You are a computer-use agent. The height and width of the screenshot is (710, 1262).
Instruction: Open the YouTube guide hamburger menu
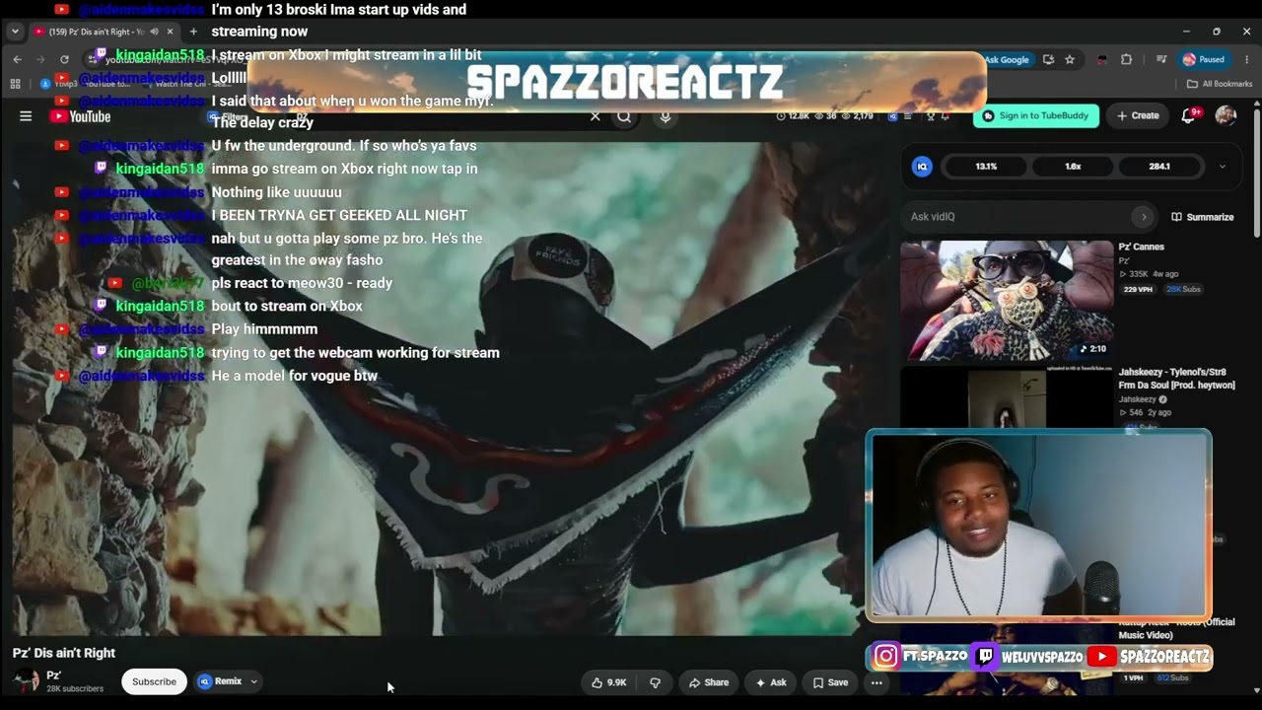coord(26,116)
